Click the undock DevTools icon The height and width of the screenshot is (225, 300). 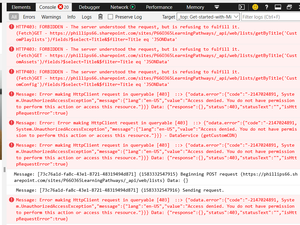point(289,7)
